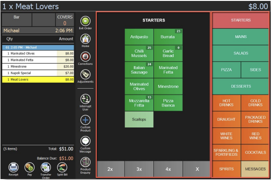This screenshot has height=180, width=271.
Task: Open the SALADS category
Action: (x=241, y=53)
